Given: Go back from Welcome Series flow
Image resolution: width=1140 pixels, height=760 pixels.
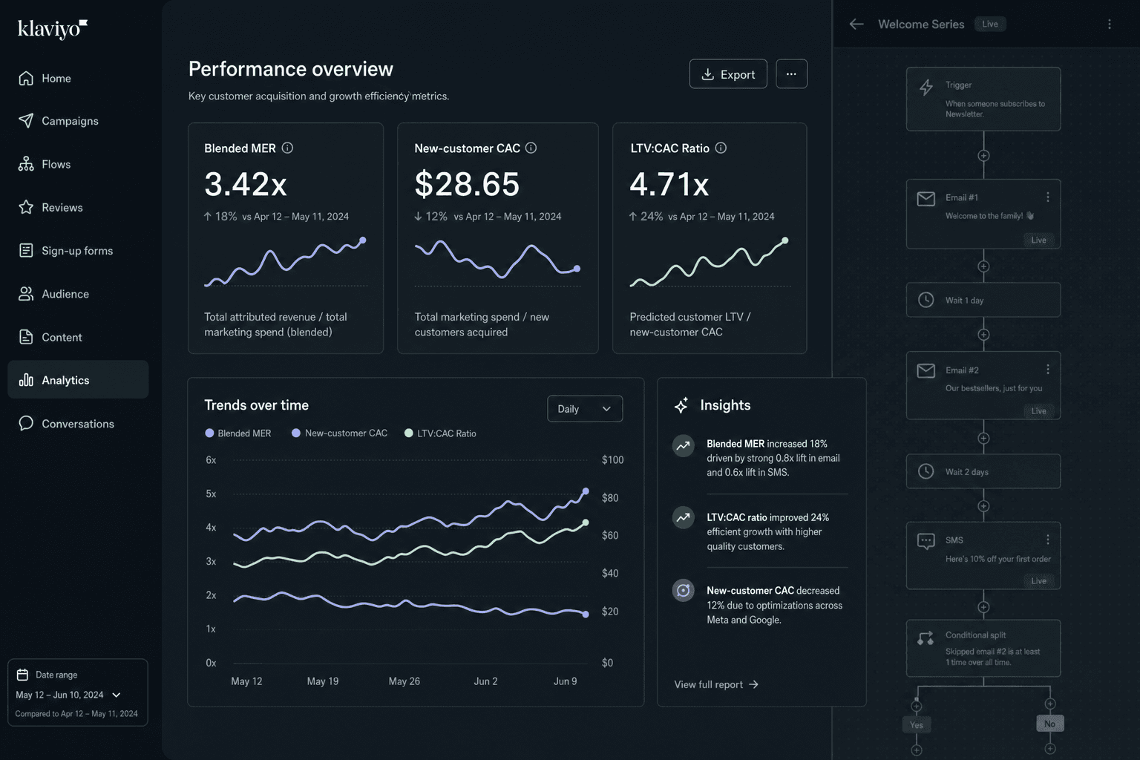Looking at the screenshot, I should tap(856, 24).
